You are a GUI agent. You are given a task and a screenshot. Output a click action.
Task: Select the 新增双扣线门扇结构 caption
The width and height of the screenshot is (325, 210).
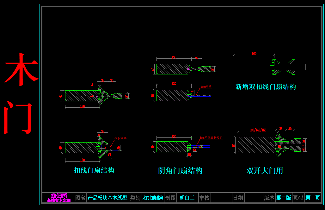[x=266, y=87]
